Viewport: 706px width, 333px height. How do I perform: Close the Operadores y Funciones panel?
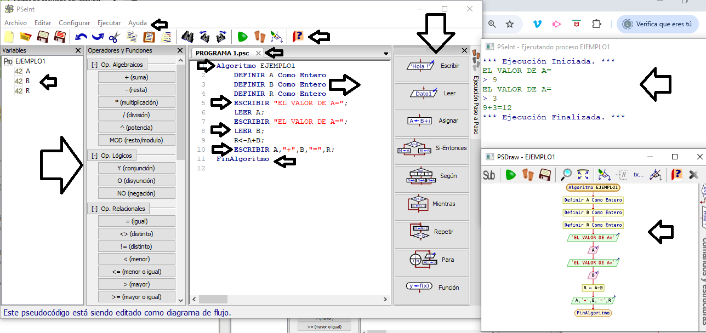pos(180,50)
